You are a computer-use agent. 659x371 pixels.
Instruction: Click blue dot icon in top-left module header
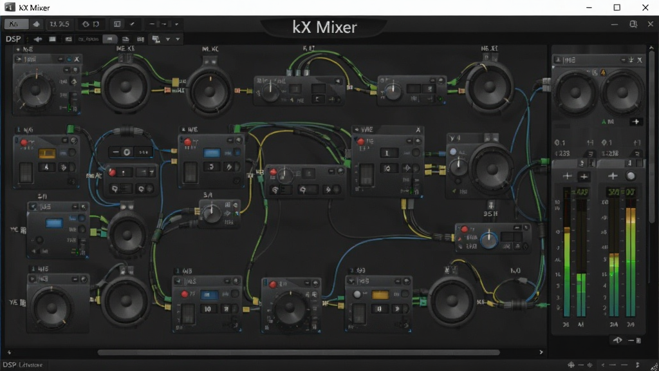tap(69, 59)
